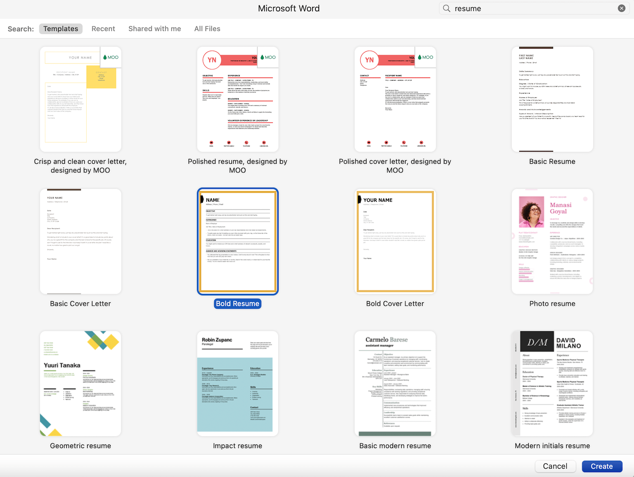Click the Modern initials resume caption
This screenshot has width=634, height=477.
pyautogui.click(x=552, y=446)
